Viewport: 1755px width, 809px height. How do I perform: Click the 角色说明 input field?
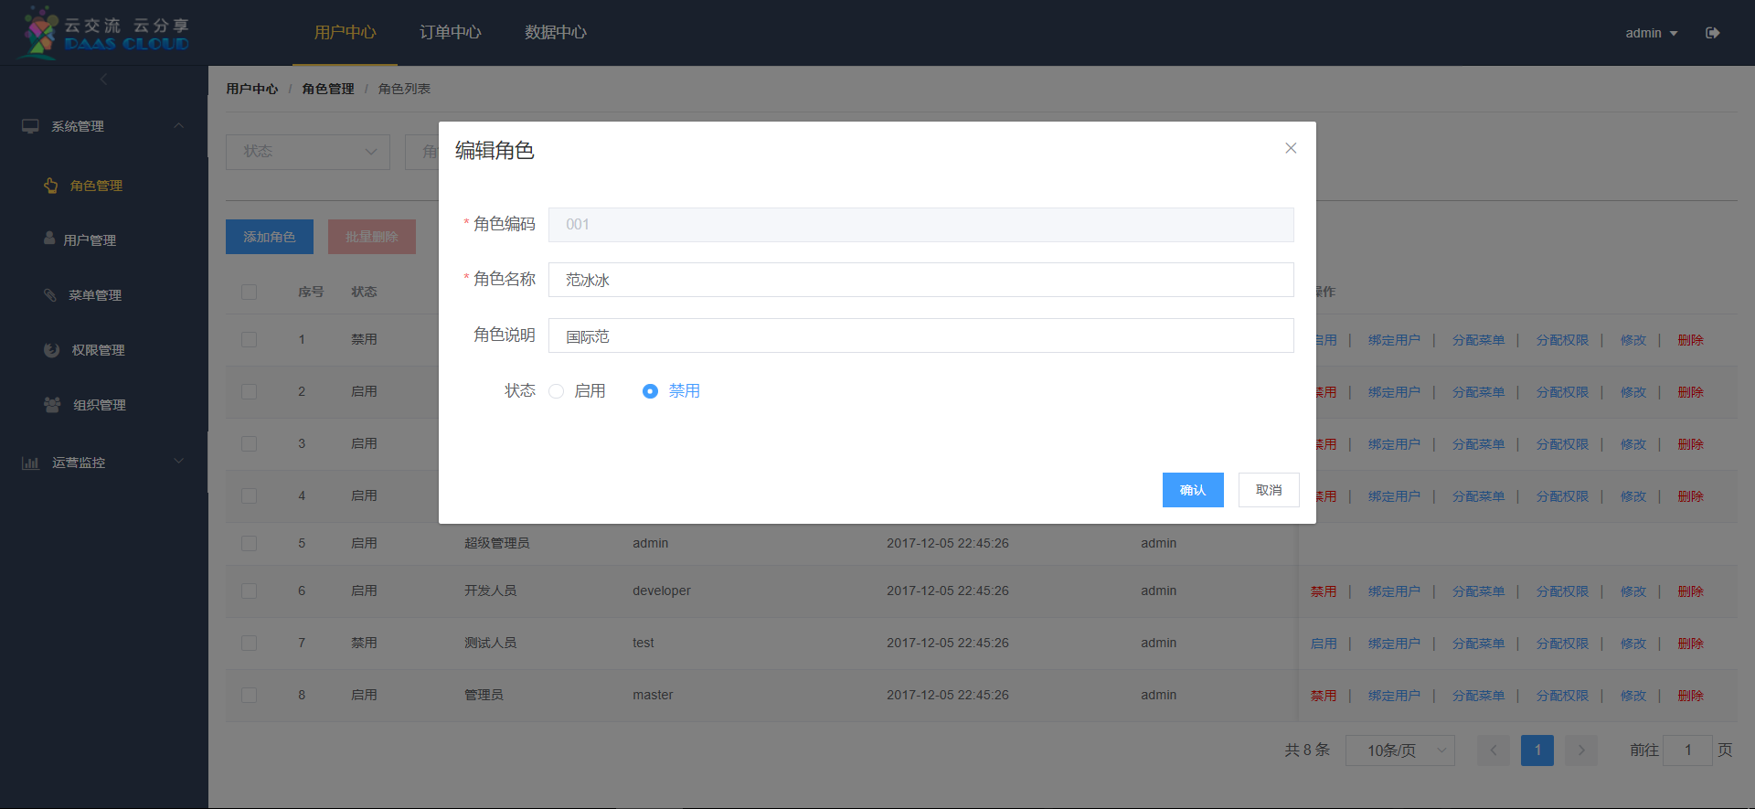coord(921,335)
